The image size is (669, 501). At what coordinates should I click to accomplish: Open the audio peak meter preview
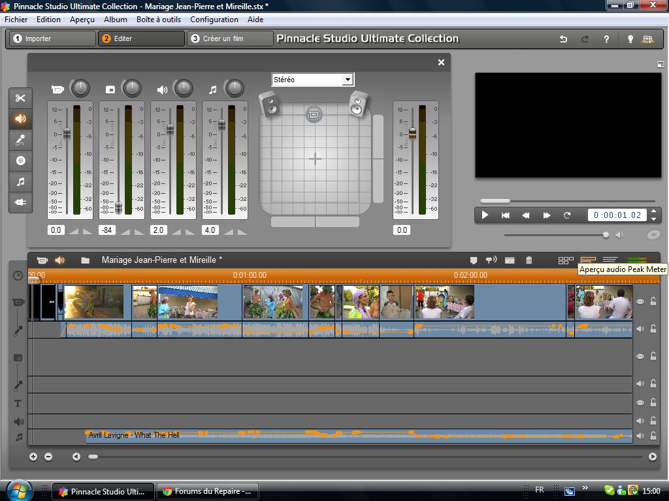click(x=637, y=260)
